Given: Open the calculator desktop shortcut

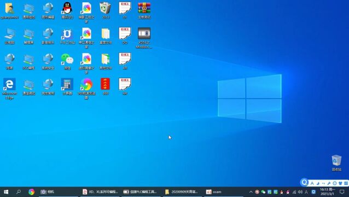Looking at the screenshot, I should (67, 86).
